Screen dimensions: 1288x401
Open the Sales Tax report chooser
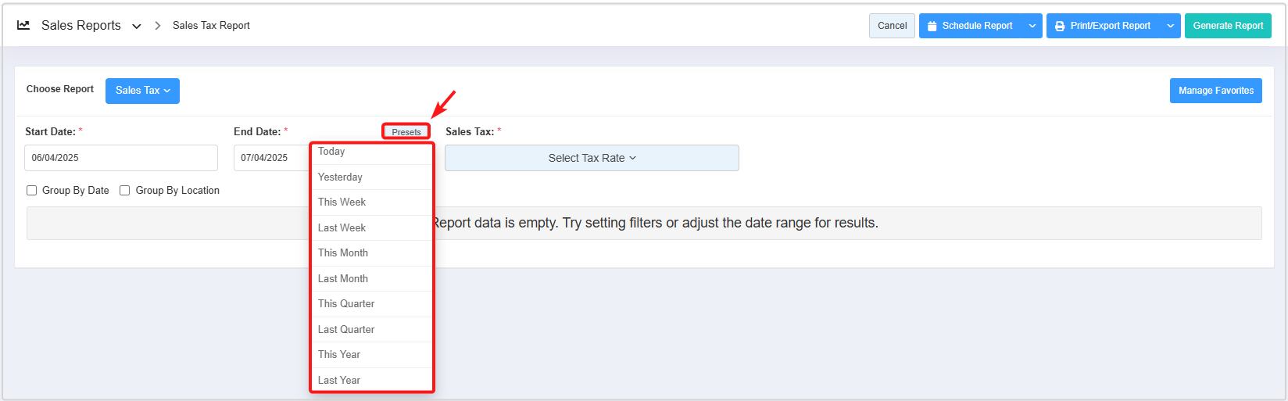click(142, 91)
